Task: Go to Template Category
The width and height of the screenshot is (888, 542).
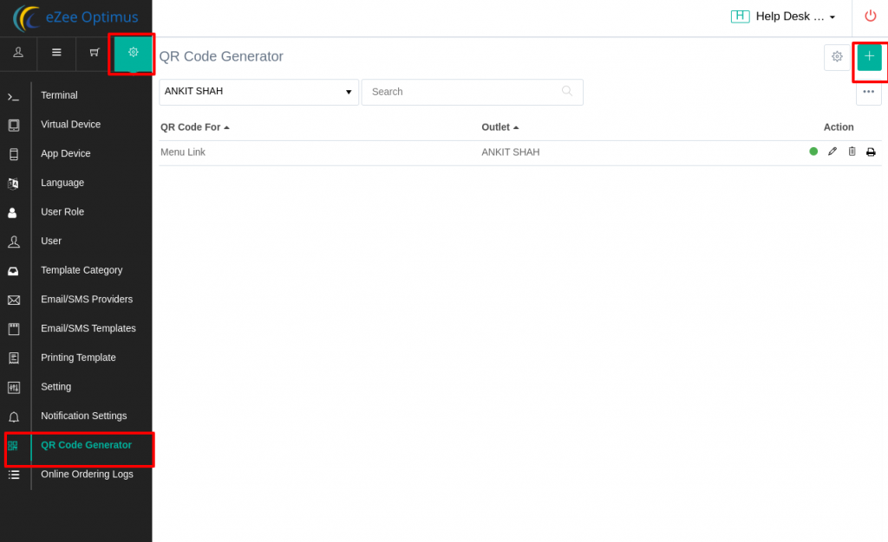Action: tap(82, 270)
